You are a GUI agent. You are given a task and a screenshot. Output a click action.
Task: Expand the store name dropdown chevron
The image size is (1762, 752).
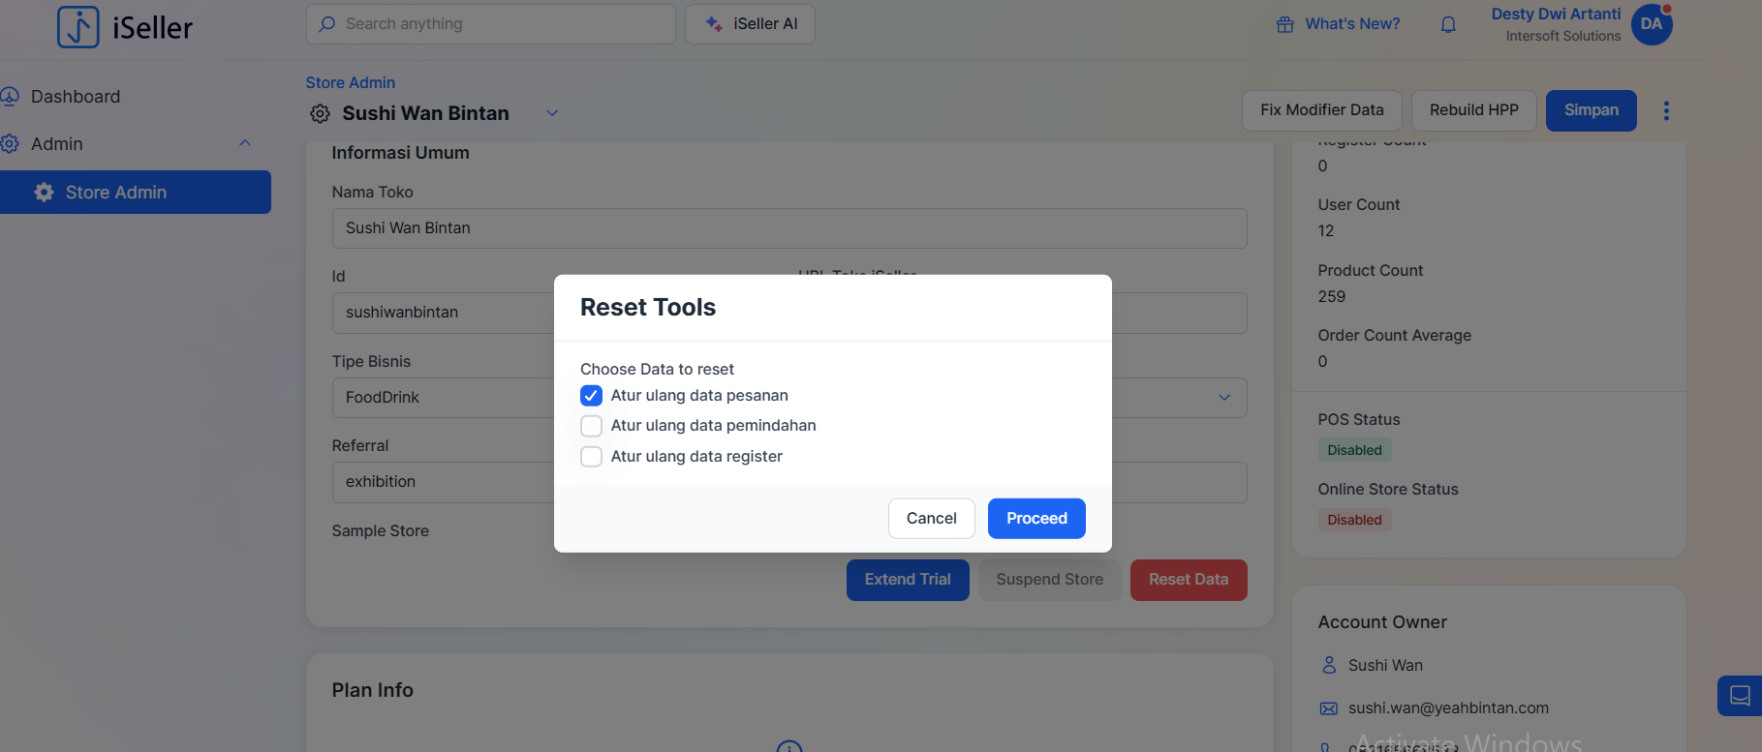click(x=552, y=113)
